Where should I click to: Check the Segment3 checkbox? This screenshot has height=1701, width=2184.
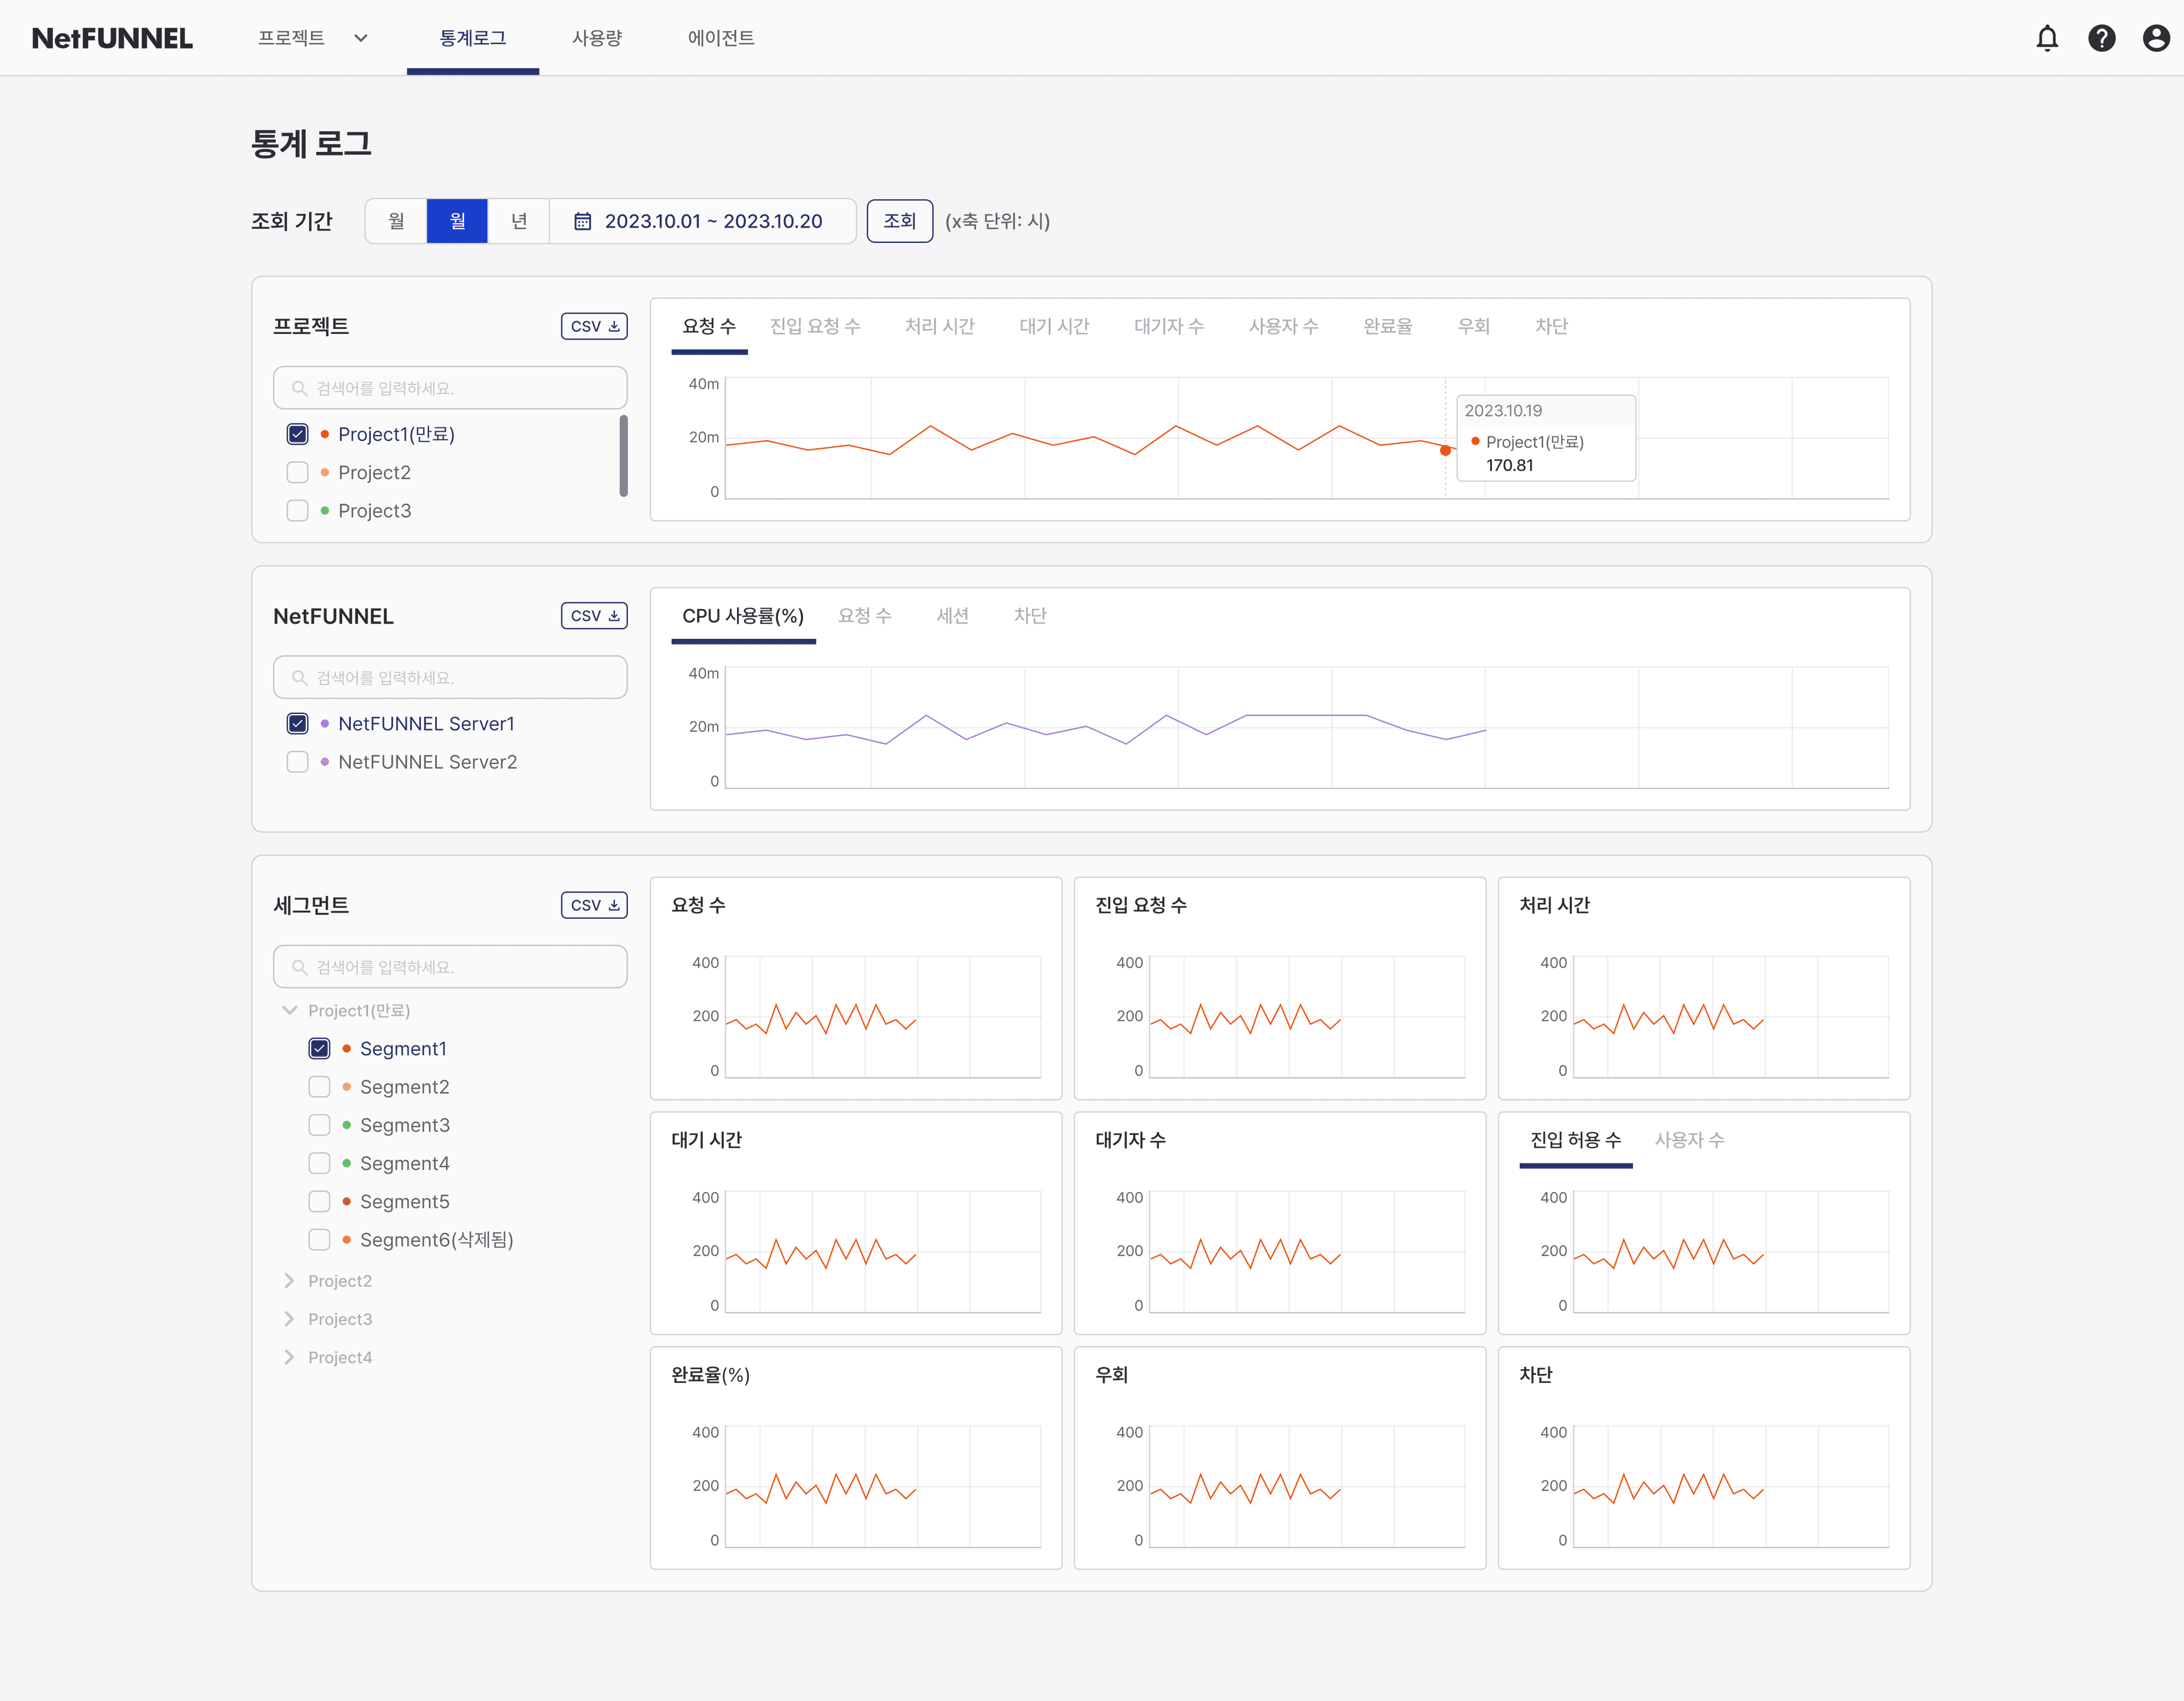coord(319,1125)
